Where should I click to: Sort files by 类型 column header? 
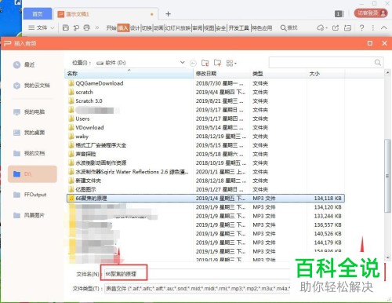(278, 74)
